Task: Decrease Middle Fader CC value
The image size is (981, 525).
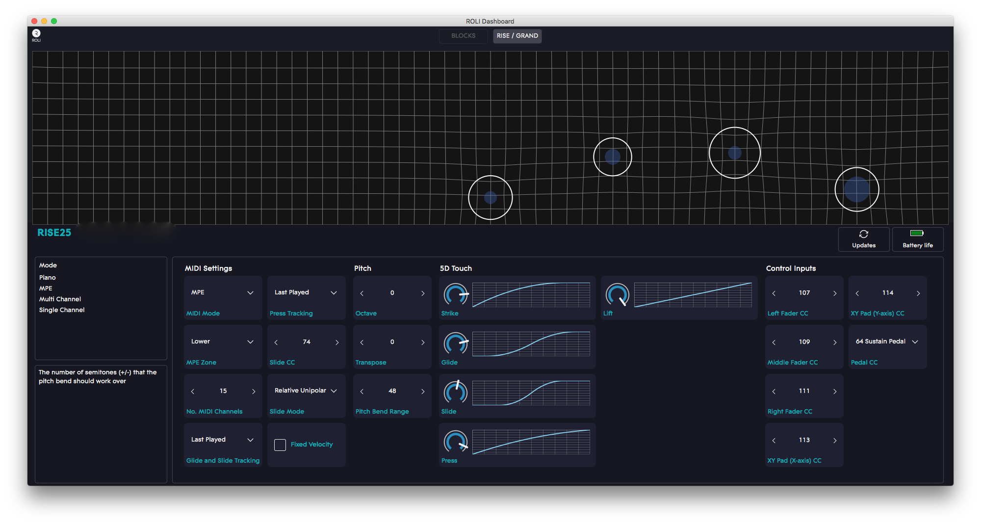Action: (x=774, y=342)
